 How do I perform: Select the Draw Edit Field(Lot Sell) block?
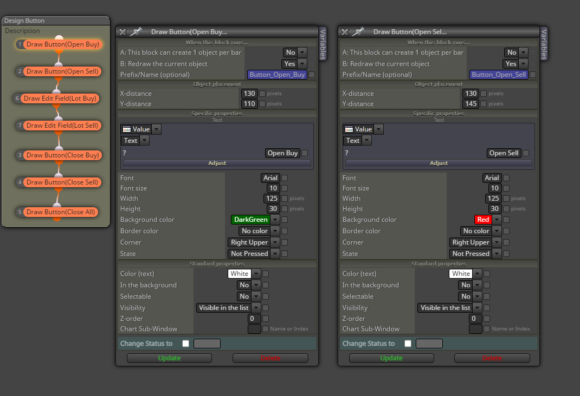[62, 126]
